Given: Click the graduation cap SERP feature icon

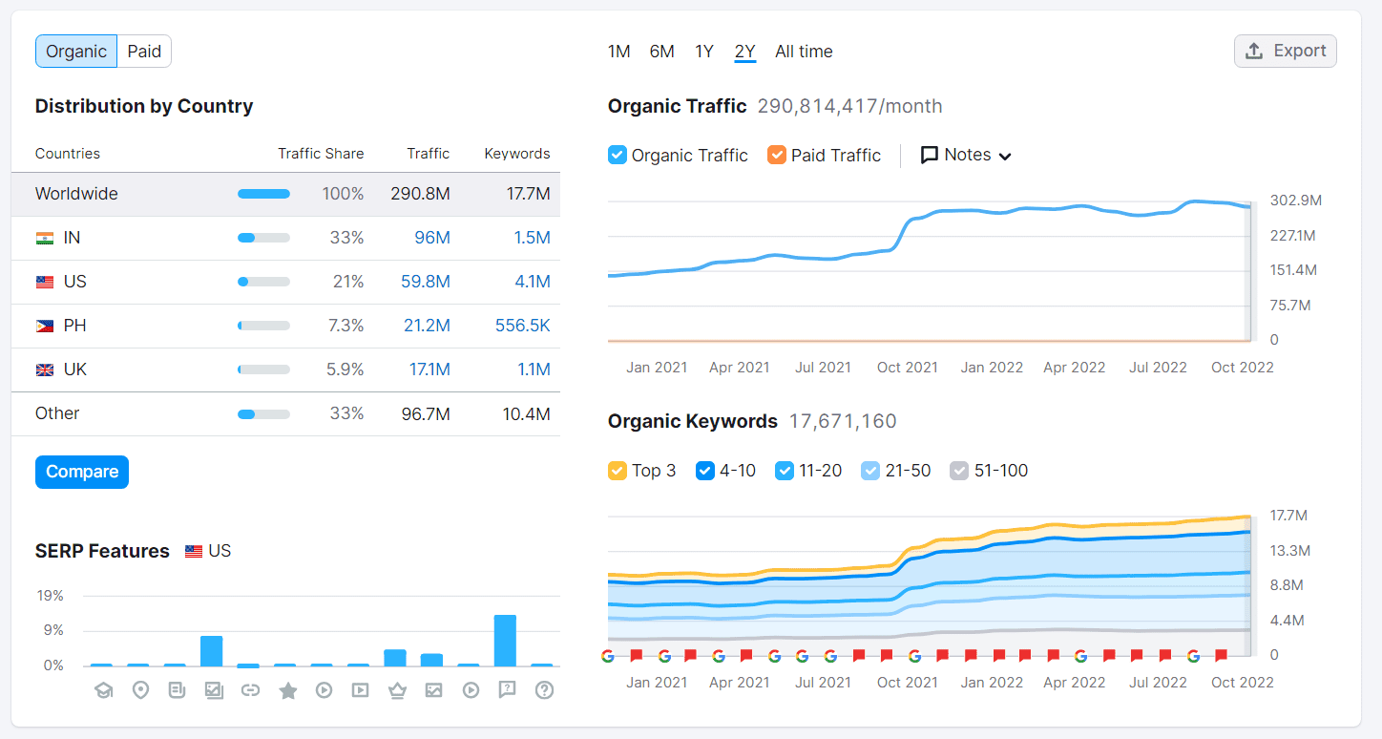Looking at the screenshot, I should pyautogui.click(x=103, y=689).
